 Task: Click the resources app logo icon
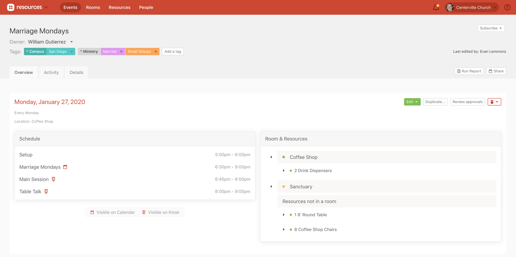pyautogui.click(x=11, y=7)
